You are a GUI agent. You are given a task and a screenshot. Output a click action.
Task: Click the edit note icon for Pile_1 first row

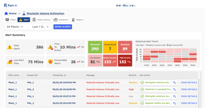pyautogui.click(x=175, y=83)
